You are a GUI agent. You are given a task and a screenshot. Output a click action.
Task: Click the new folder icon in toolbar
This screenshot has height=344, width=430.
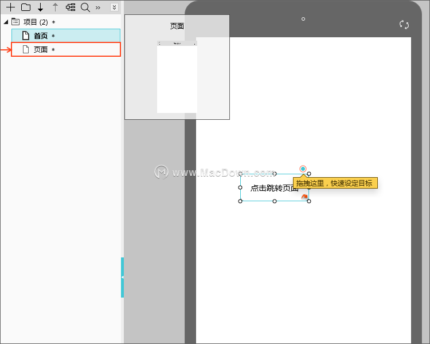click(26, 7)
